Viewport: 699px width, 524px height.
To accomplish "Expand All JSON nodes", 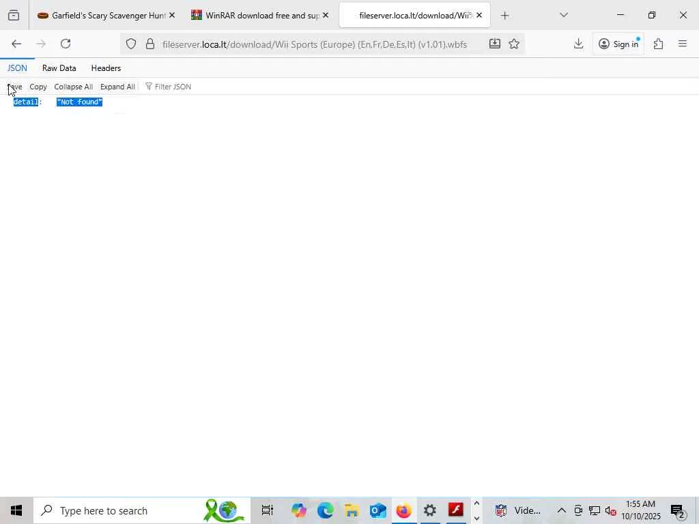I will (x=117, y=87).
